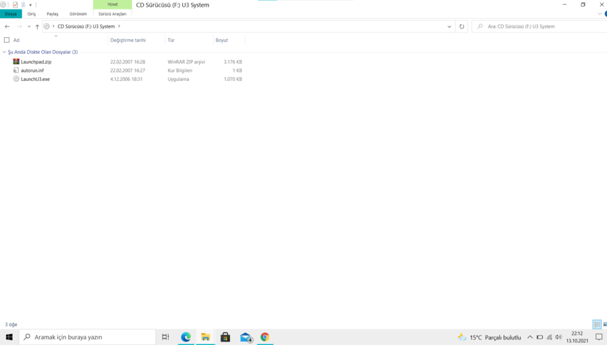Click the date 4.12.2006 18:31

[x=126, y=79]
